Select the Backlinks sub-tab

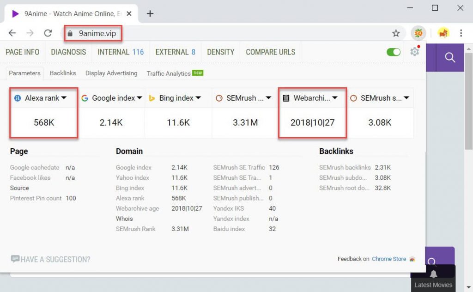click(63, 73)
